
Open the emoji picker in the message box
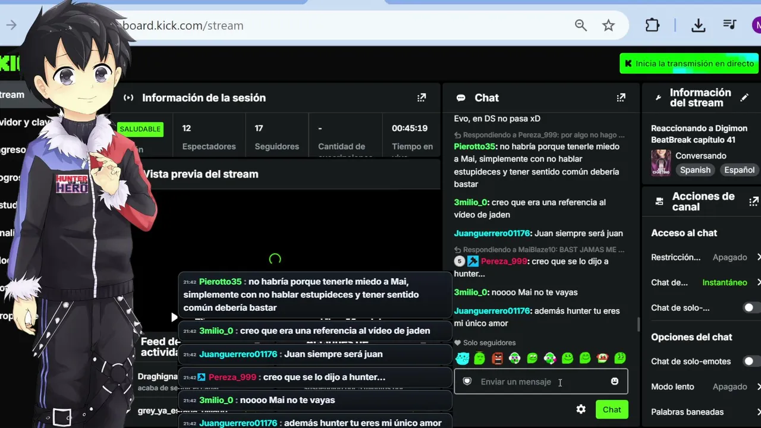coord(615,381)
